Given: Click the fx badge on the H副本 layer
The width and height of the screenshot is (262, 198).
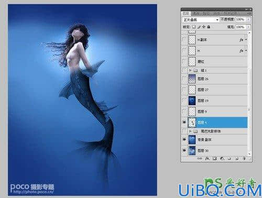Looking at the screenshot, I should (242, 40).
